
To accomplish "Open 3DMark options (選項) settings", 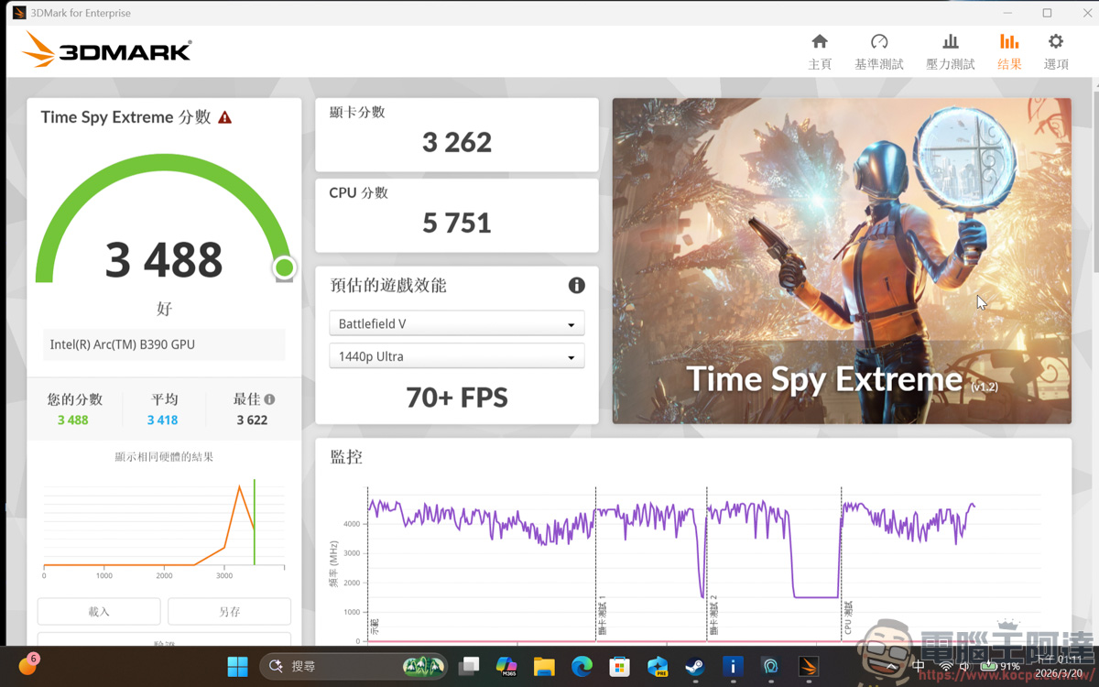I will pyautogui.click(x=1055, y=51).
